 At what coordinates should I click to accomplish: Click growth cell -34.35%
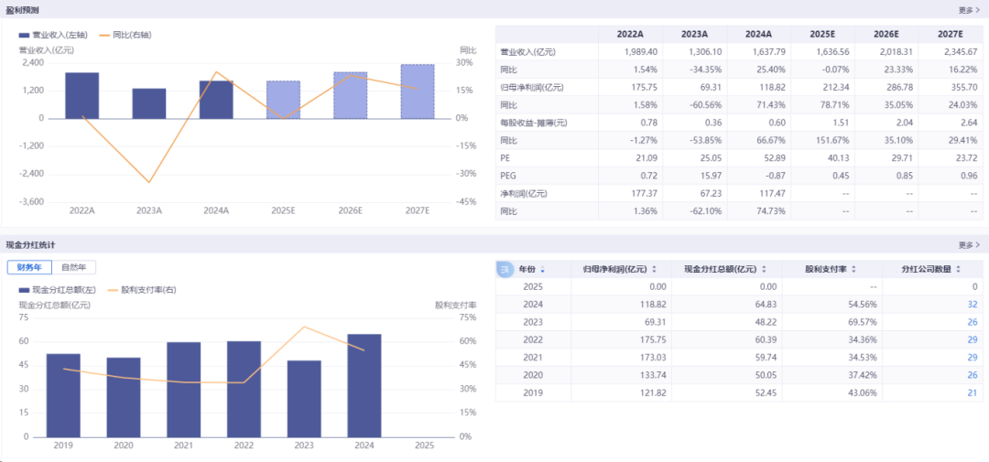click(705, 70)
